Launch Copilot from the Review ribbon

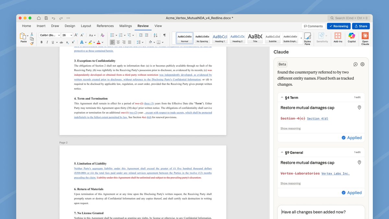(352, 38)
